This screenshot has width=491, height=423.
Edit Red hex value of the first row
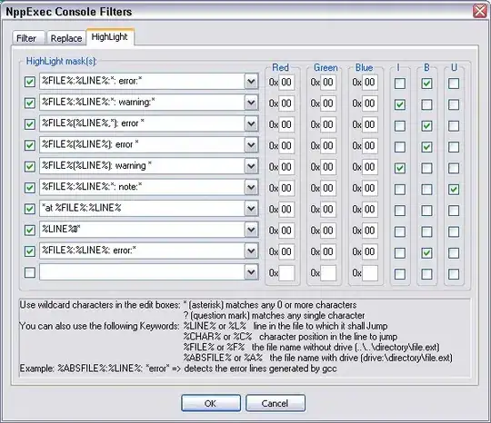[286, 83]
